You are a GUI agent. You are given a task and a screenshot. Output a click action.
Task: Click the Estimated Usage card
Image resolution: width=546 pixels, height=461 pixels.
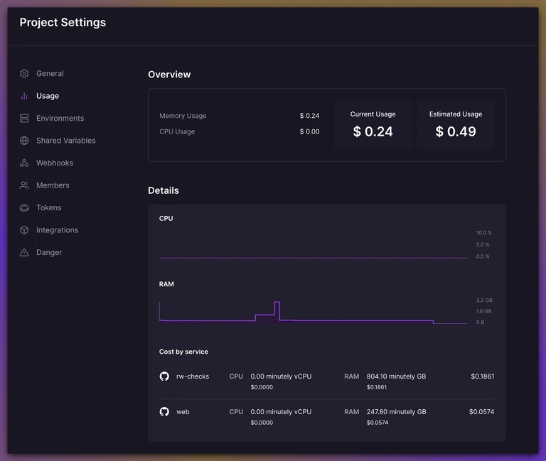tap(456, 124)
